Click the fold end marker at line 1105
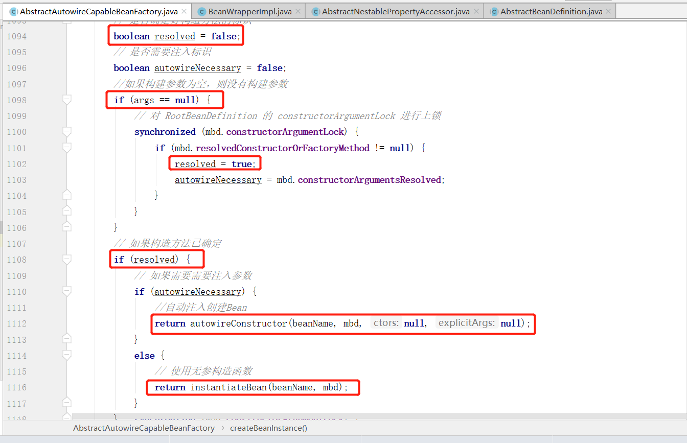 click(66, 211)
